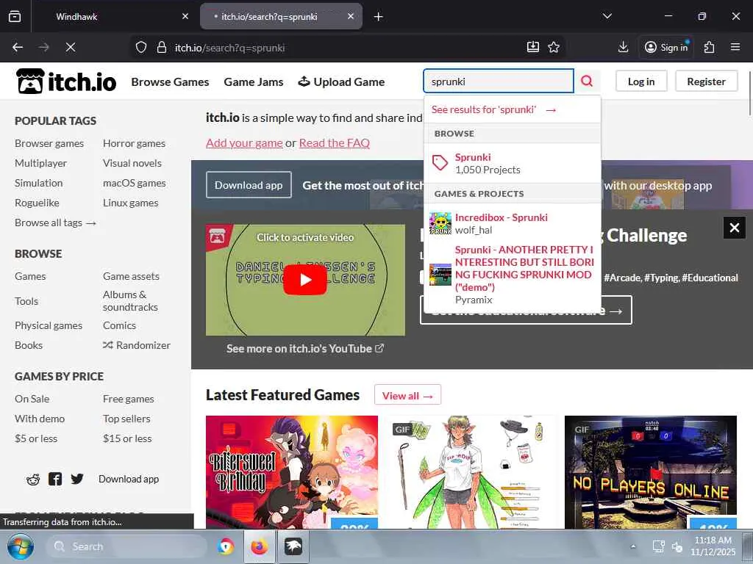This screenshot has width=753, height=564.
Task: Open Incredibox - Sprunki by wolf_hal
Action: (513, 223)
